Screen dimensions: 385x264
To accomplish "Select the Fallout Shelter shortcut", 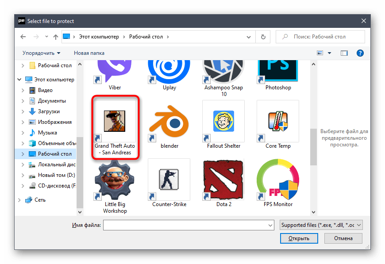I will click(223, 125).
